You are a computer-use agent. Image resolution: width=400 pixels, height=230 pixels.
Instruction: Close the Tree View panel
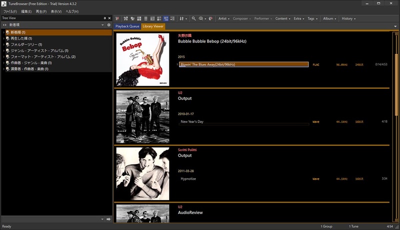[x=109, y=18]
